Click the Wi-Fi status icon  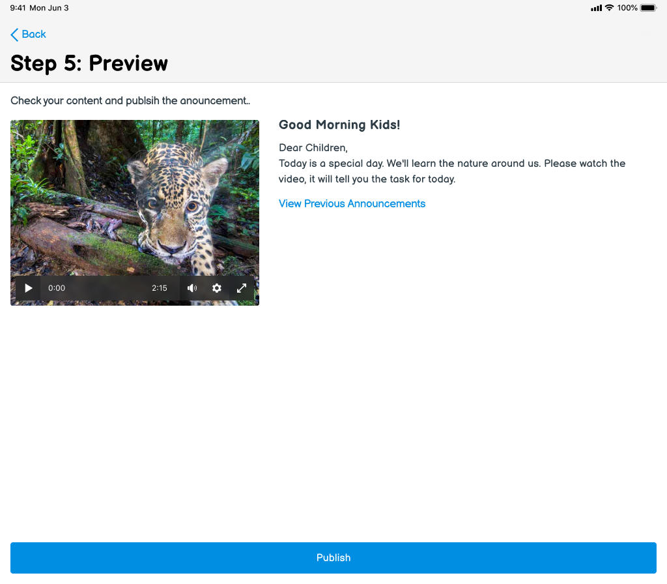[x=609, y=8]
